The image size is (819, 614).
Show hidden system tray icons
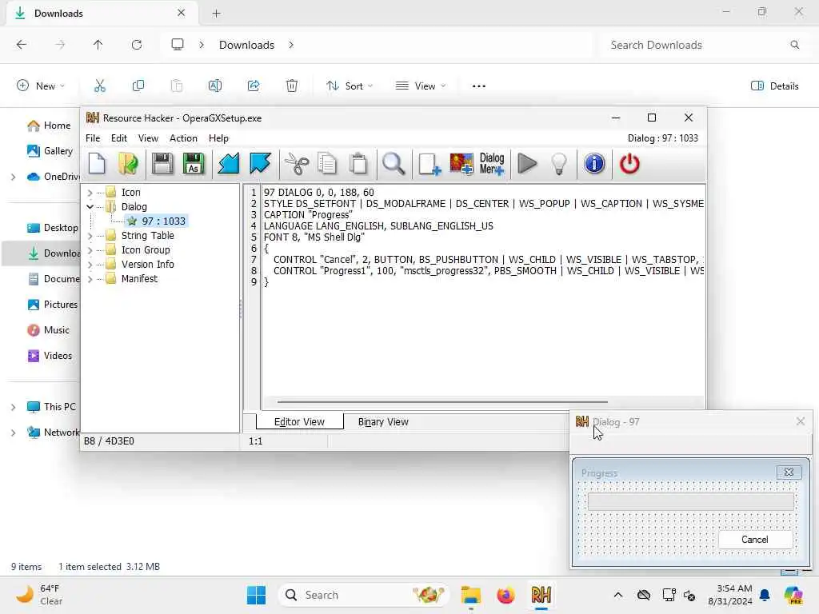pyautogui.click(x=618, y=595)
